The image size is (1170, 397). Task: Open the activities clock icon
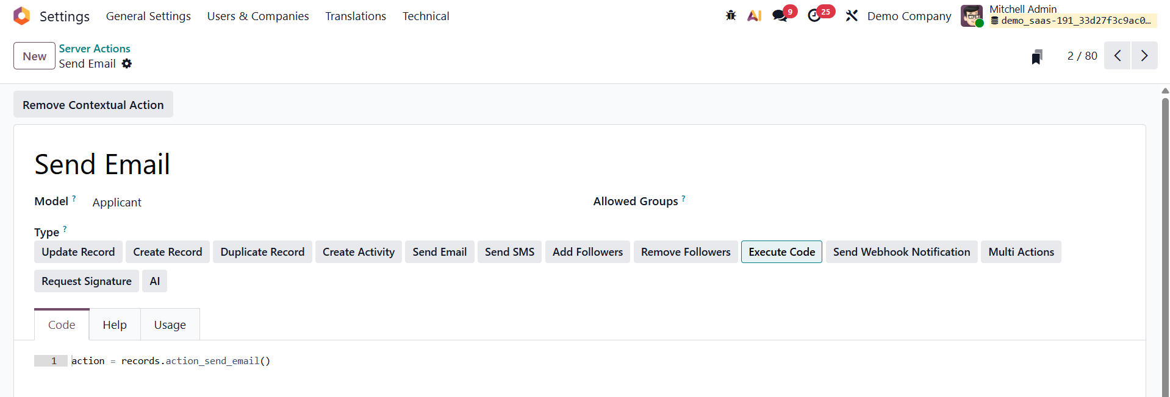pyautogui.click(x=814, y=16)
